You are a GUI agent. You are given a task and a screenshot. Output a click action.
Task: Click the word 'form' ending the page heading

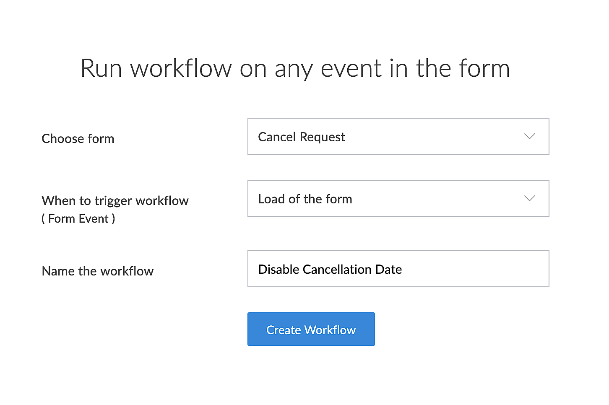pyautogui.click(x=484, y=68)
